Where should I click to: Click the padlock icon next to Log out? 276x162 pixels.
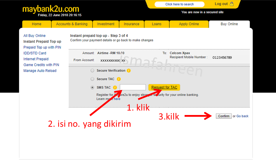pyautogui.click(x=232, y=4)
